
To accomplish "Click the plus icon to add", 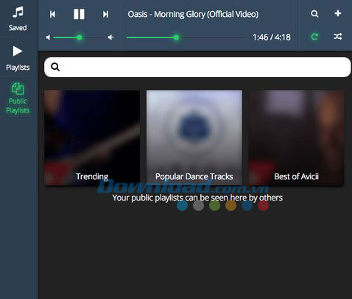I will (338, 13).
